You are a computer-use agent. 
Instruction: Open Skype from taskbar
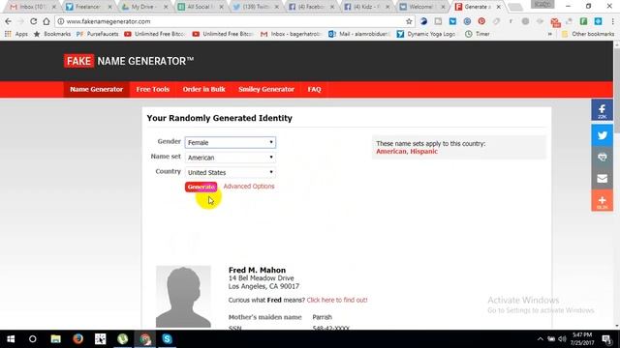tap(167, 339)
